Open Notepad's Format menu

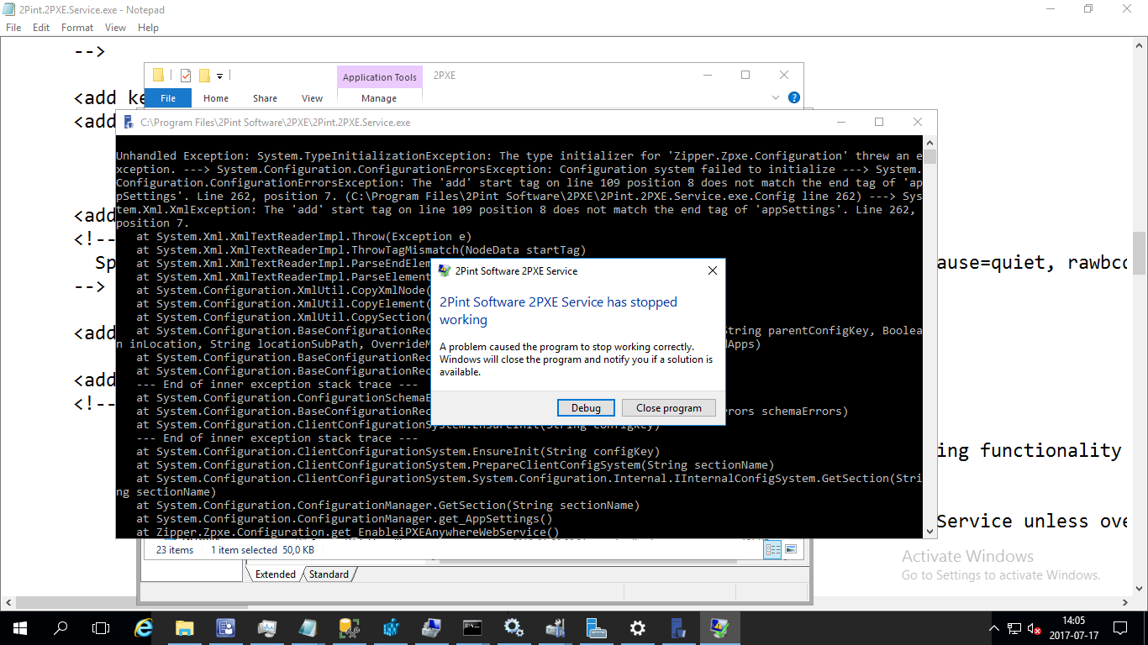77,28
